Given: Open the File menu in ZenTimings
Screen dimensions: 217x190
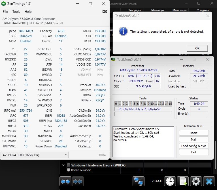Looking at the screenshot, I should (x=5, y=12).
